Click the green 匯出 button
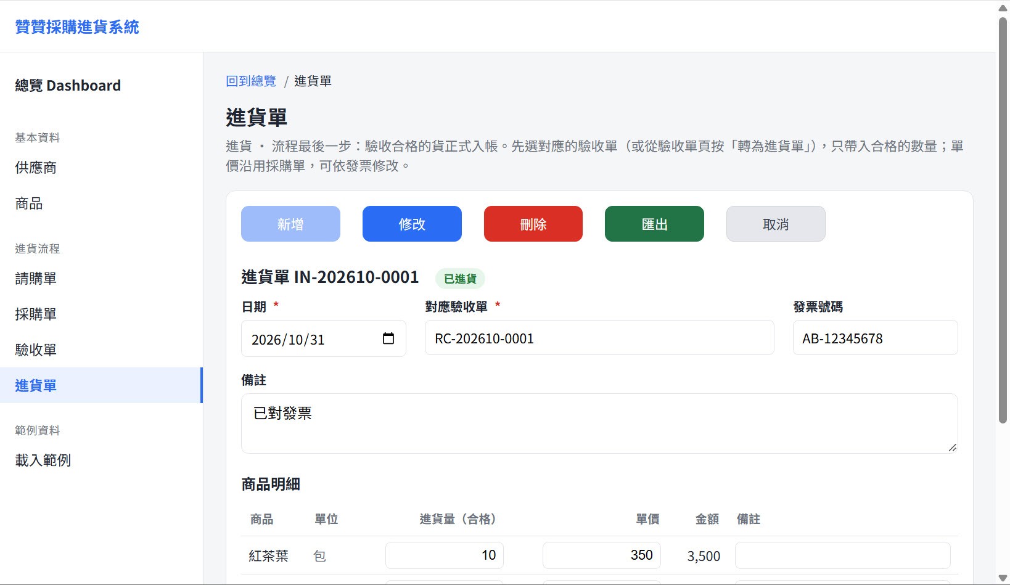Image resolution: width=1010 pixels, height=585 pixels. tap(654, 224)
